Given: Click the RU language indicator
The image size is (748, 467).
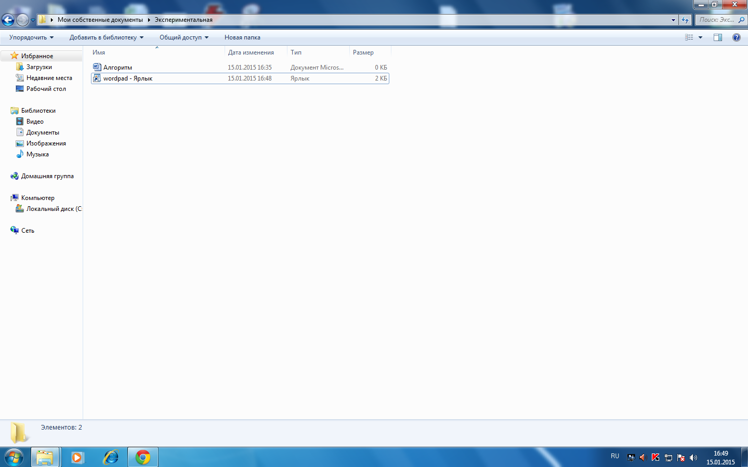Looking at the screenshot, I should coord(615,456).
